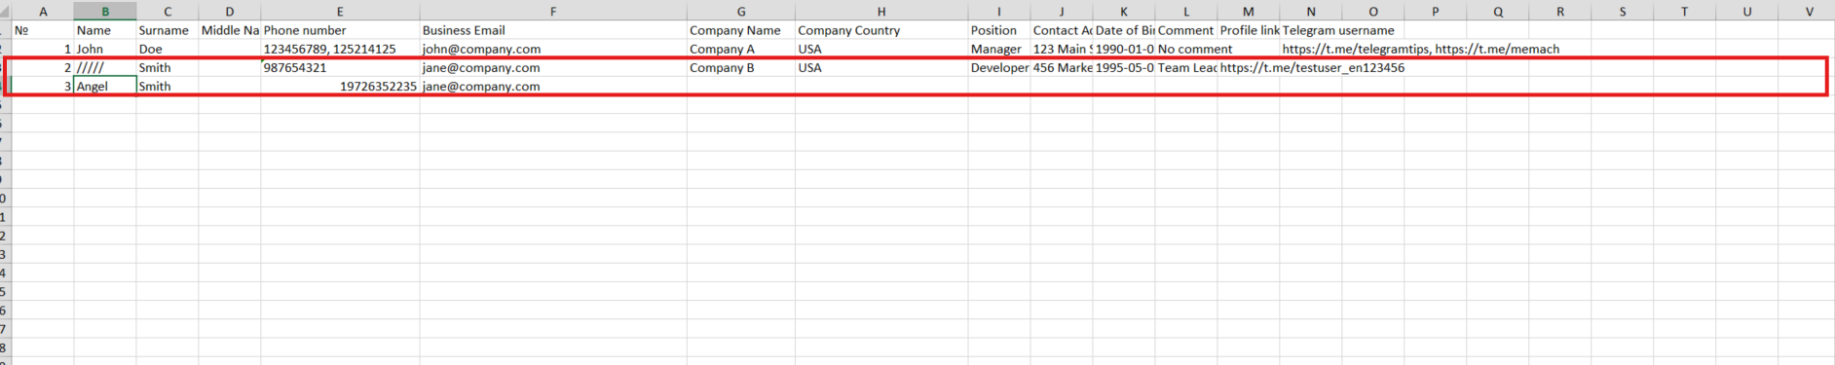This screenshot has width=1835, height=365.
Task: Select the "https://t.me/testuser_en123456" cell
Action: pyautogui.click(x=1249, y=67)
